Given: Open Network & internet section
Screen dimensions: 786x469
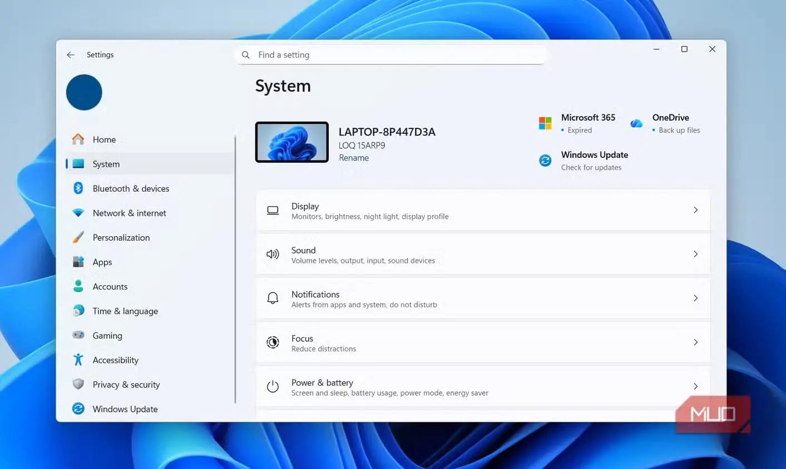Looking at the screenshot, I should [130, 213].
